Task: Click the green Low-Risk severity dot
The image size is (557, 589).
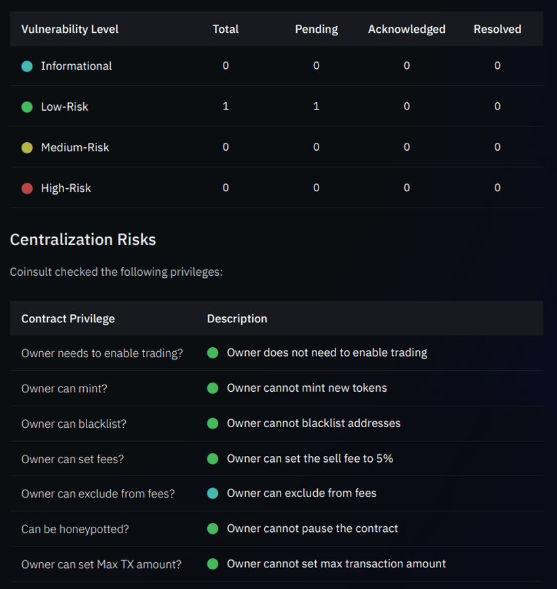Action: click(27, 107)
